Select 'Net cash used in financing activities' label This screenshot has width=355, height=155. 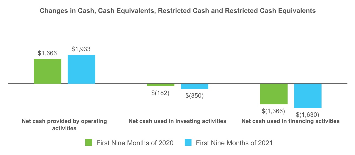290,121
